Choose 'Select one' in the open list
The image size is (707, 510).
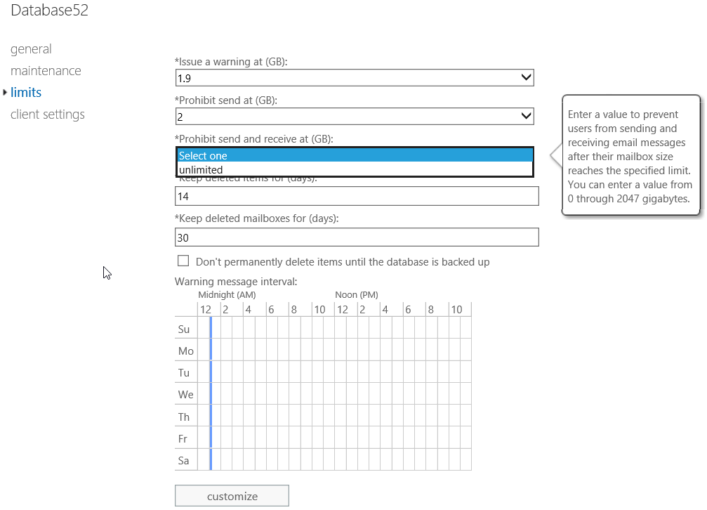355,155
